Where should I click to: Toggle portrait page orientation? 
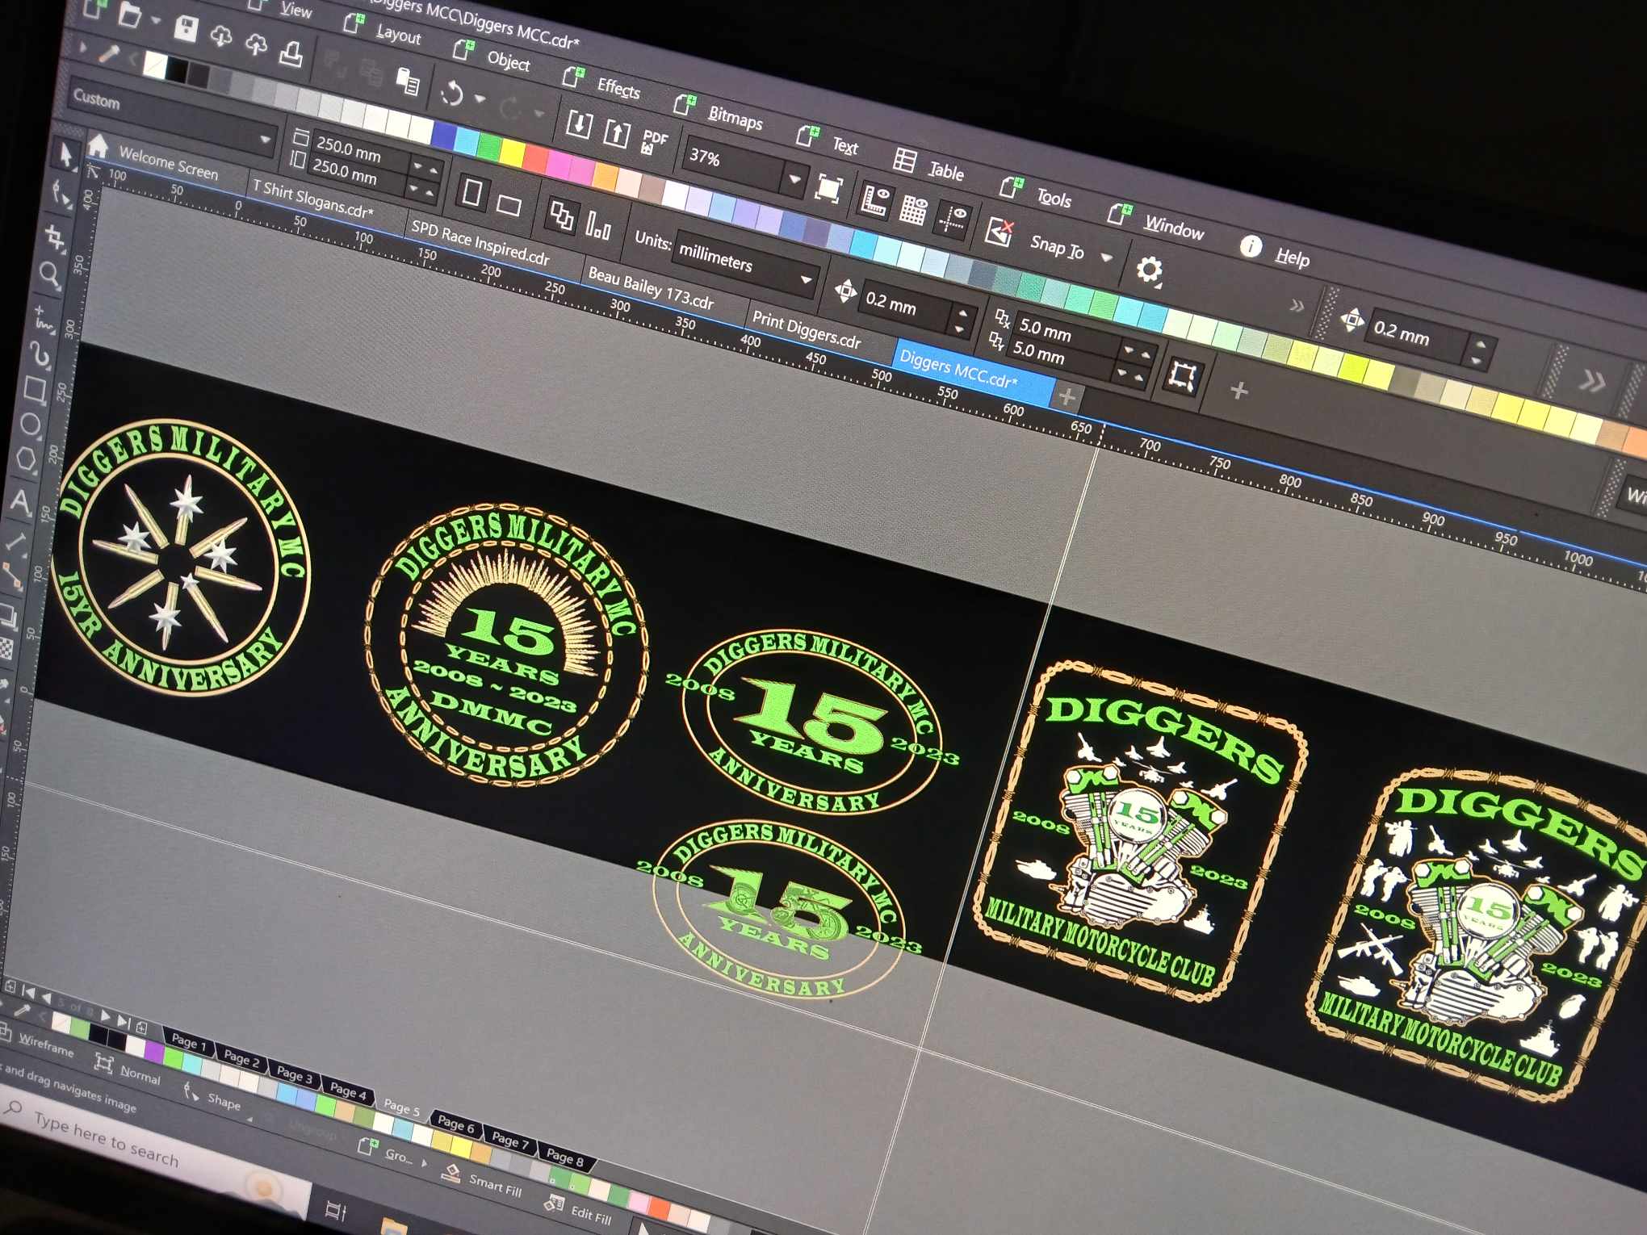tap(472, 194)
